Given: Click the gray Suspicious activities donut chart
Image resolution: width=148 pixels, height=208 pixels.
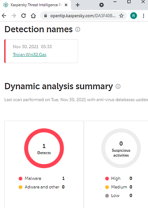Looking at the screenshot, I should 121,148.
